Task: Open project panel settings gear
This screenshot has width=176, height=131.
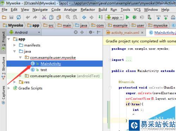Action: point(92,32)
